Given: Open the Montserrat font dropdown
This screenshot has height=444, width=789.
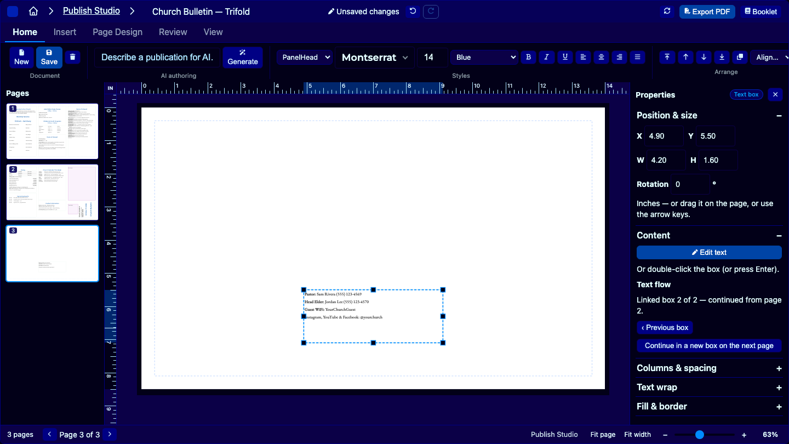Looking at the screenshot, I should coord(375,57).
